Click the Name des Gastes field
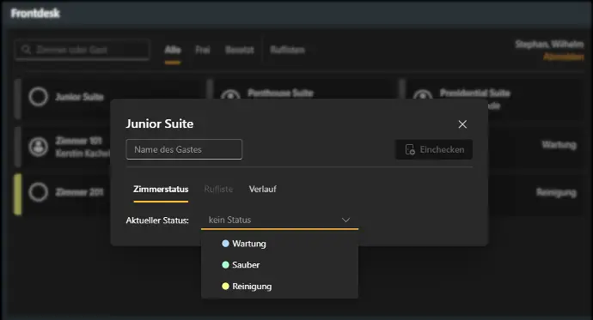Image resolution: width=593 pixels, height=320 pixels. [184, 149]
